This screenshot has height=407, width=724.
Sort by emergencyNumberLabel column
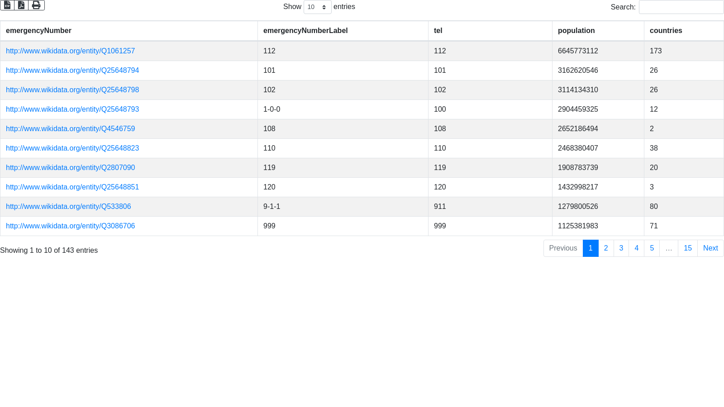pyautogui.click(x=305, y=31)
